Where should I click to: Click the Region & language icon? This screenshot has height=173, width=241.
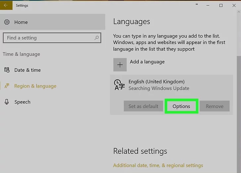[7, 86]
